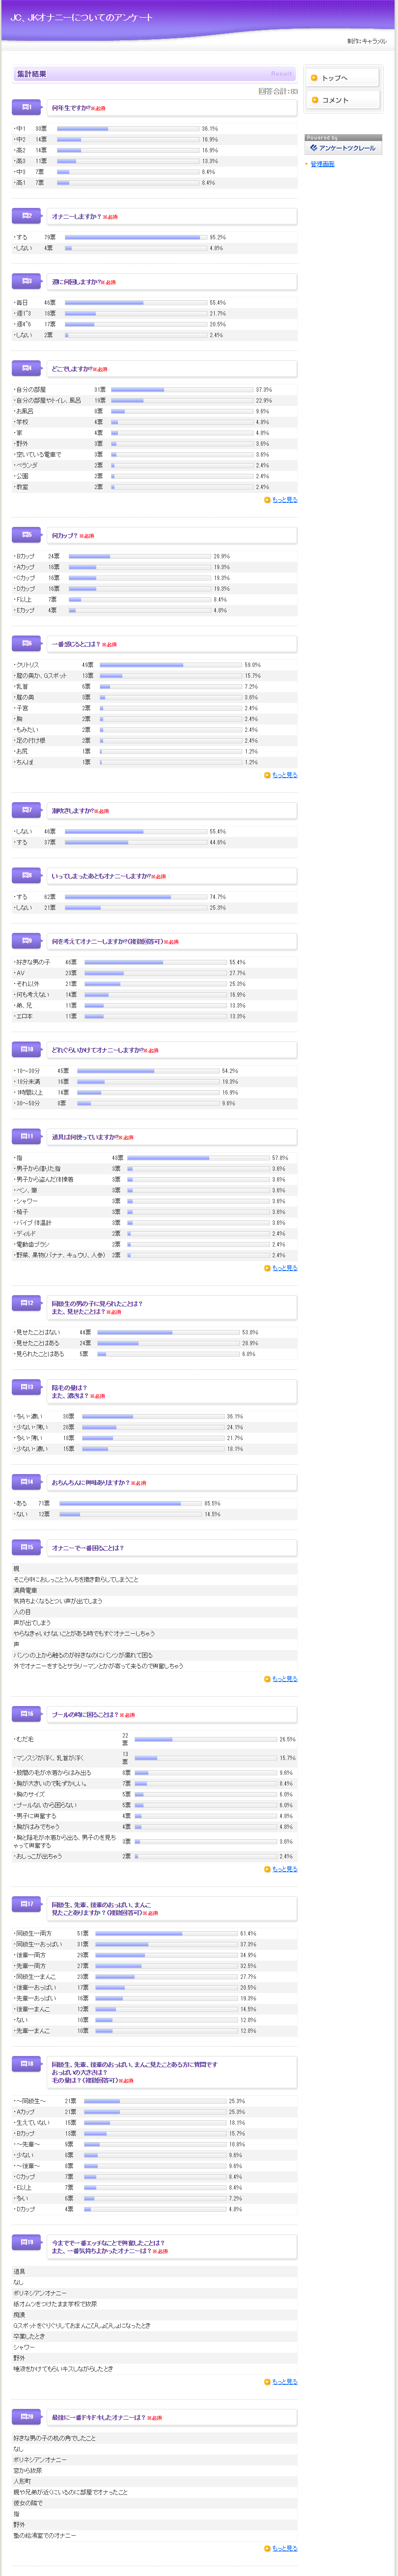This screenshot has height=2576, width=398.
Task: Open the コメント button in the sidebar
Action: point(341,100)
